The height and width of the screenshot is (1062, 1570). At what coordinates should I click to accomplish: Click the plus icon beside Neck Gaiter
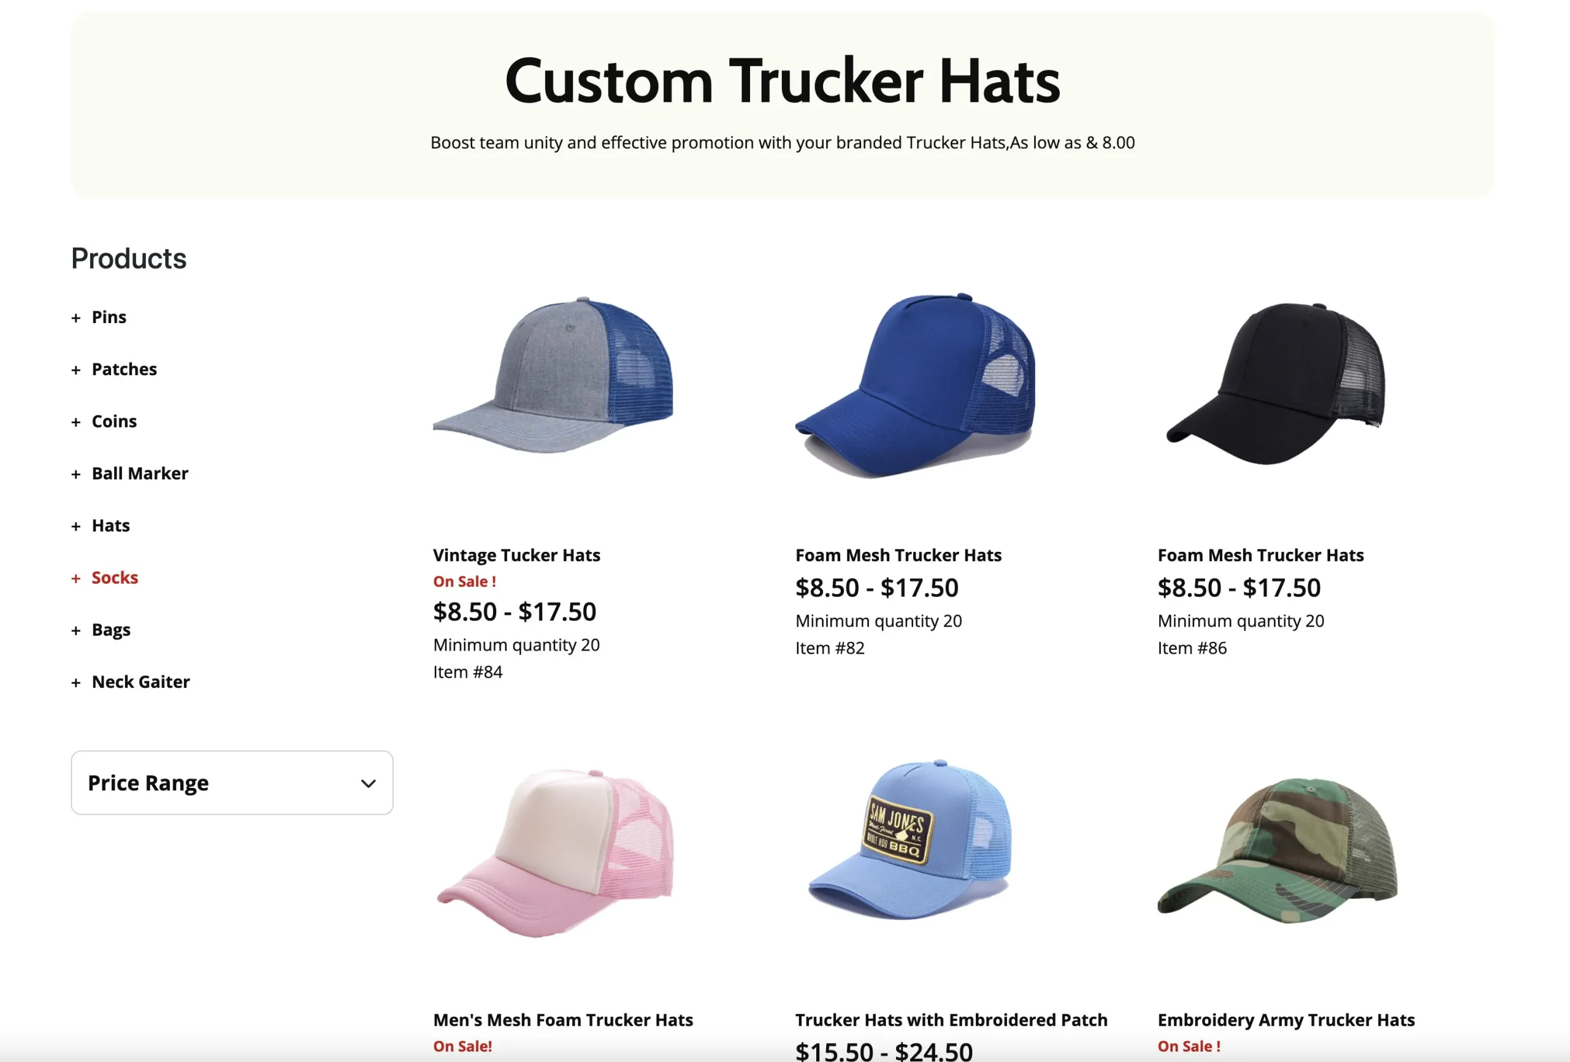75,682
